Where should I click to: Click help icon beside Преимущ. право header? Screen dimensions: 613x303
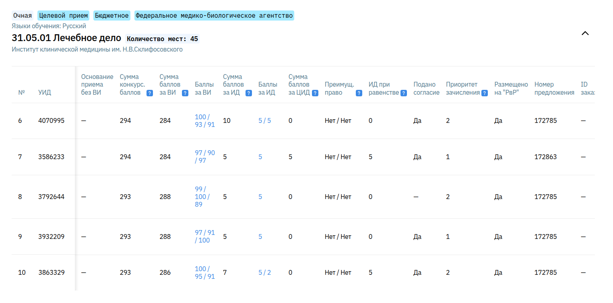(359, 93)
